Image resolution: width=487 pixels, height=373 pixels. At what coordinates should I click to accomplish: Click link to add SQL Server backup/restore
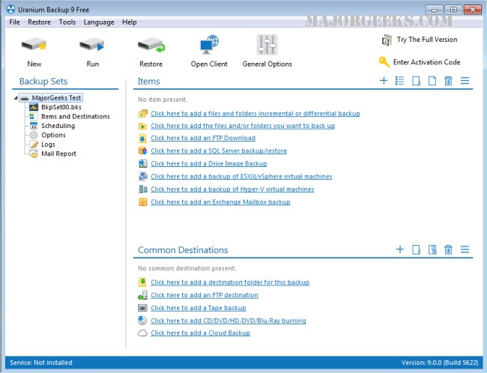pyautogui.click(x=219, y=151)
